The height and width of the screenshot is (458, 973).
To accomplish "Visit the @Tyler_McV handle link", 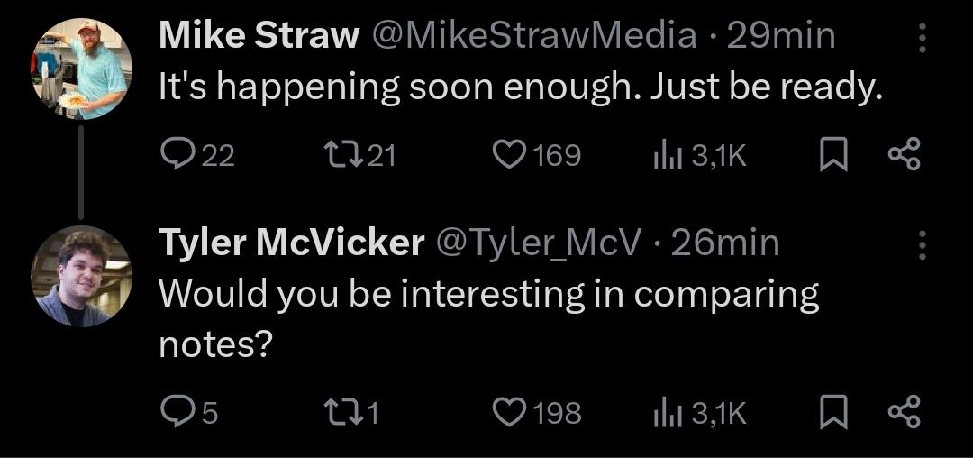I will tap(539, 242).
